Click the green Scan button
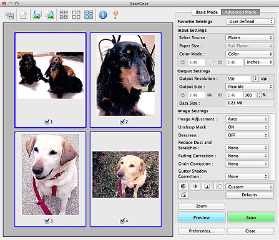Viewport: 279px width, 240px height. [x=251, y=218]
